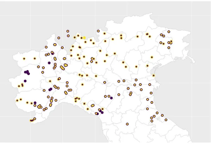Select the cluster of four solid purple dots in the west
This screenshot has width=211, height=144.
click(x=27, y=72)
